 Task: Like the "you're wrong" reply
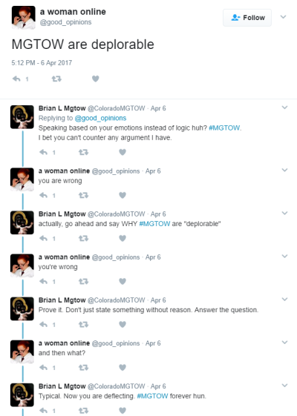point(123,281)
